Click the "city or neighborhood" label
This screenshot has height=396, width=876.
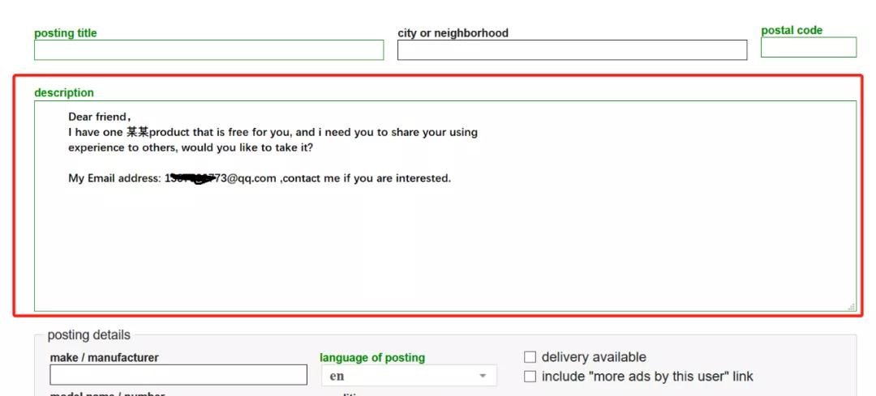(453, 33)
